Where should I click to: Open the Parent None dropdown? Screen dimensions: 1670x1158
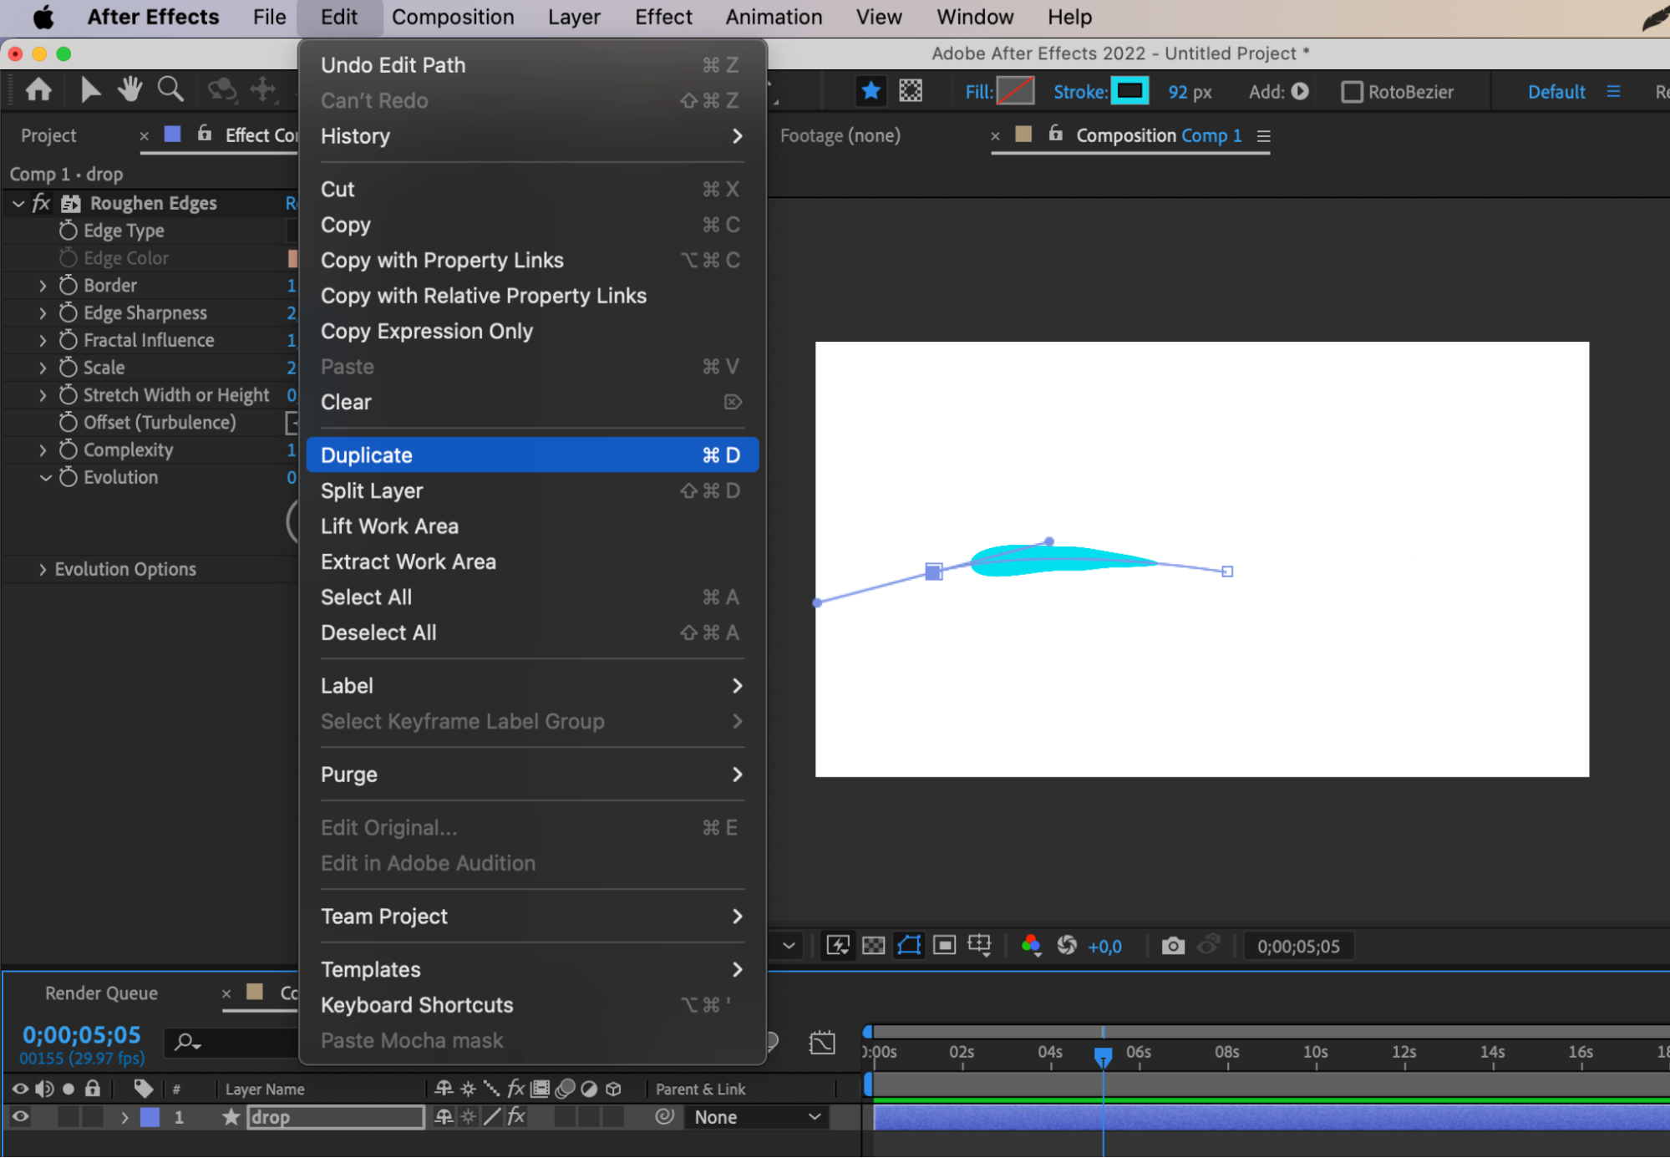pyautogui.click(x=757, y=1117)
